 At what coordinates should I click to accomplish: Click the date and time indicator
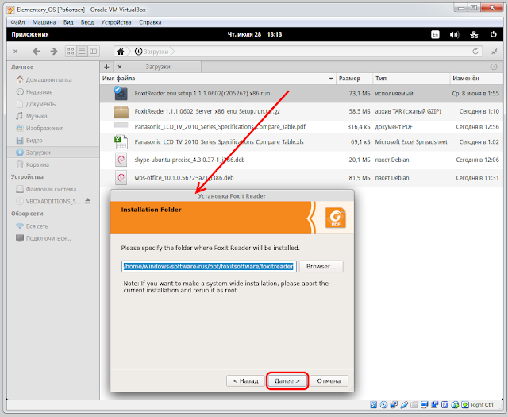(x=255, y=34)
